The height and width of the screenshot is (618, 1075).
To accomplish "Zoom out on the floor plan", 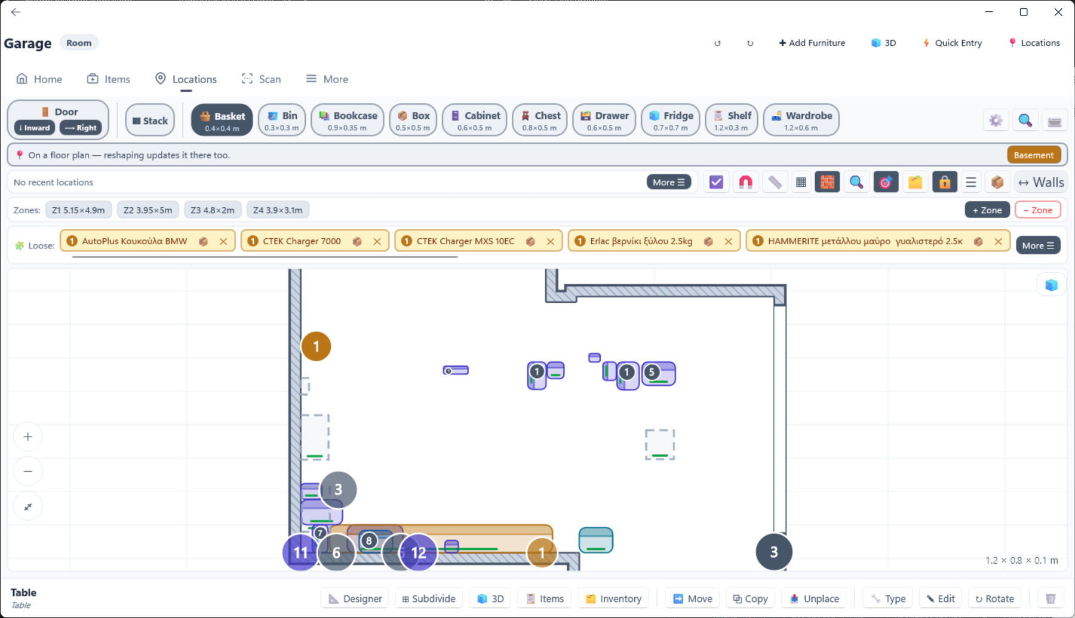I will 27,471.
